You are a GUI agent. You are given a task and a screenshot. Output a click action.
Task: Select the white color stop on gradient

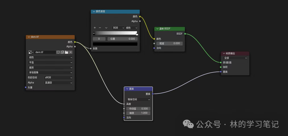pyautogui.click(x=137, y=34)
